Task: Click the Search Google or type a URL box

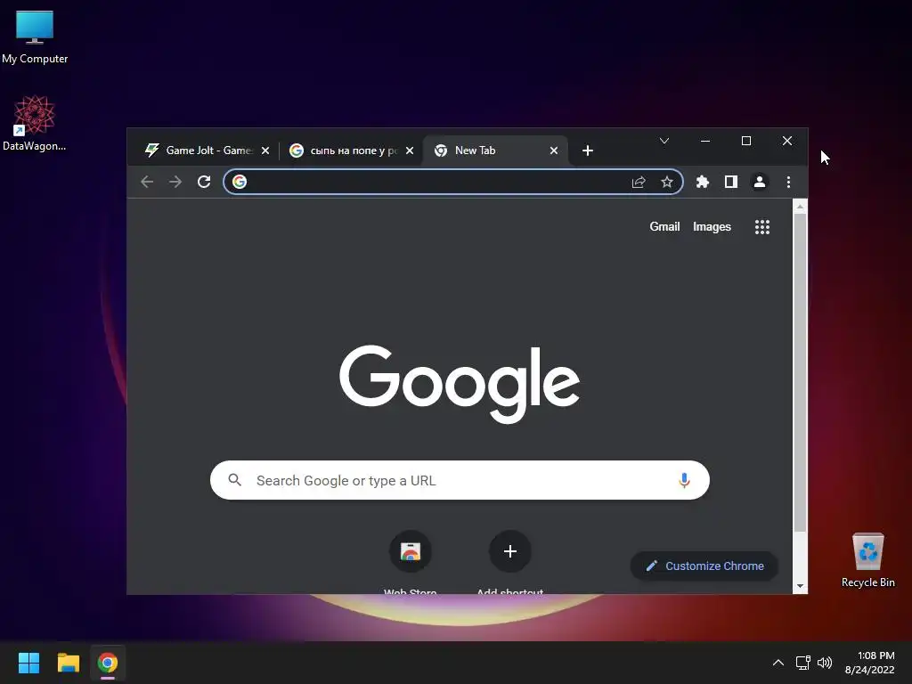Action: click(460, 480)
